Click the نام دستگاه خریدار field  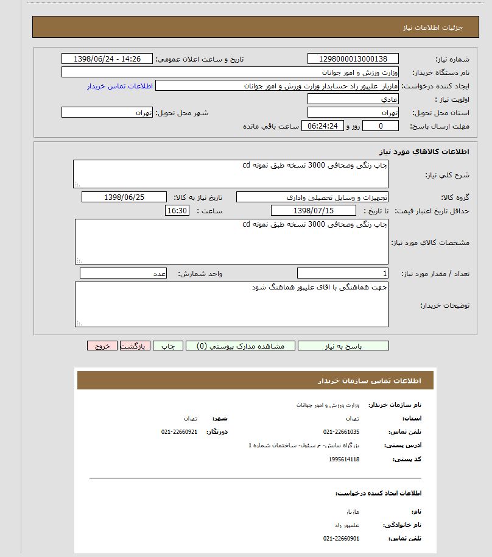pyautogui.click(x=230, y=73)
